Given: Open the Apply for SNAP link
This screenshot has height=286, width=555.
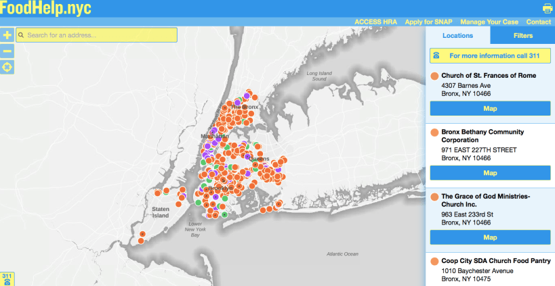Looking at the screenshot, I should tap(428, 22).
